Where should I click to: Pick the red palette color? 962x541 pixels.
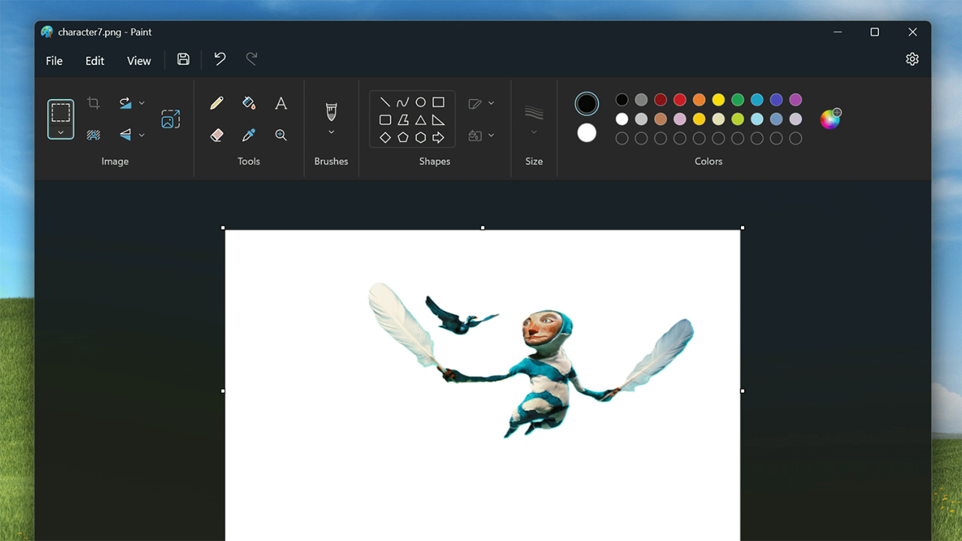pyautogui.click(x=679, y=100)
